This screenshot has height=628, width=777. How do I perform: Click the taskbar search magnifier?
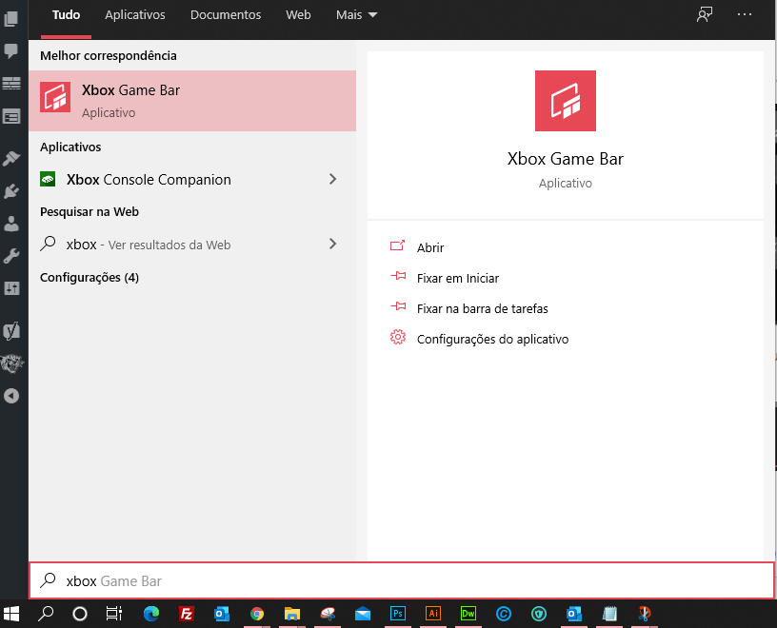coord(46,614)
